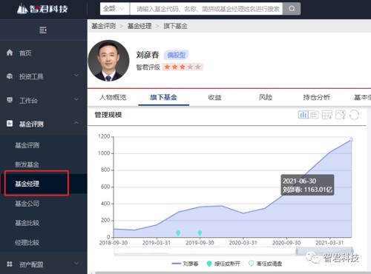The width and height of the screenshot is (371, 274).
Task: Click the manager name 刘彦春
Action: click(148, 55)
